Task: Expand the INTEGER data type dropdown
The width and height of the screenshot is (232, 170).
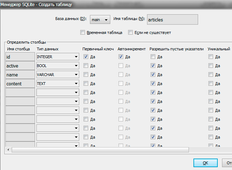Action: tap(76, 56)
